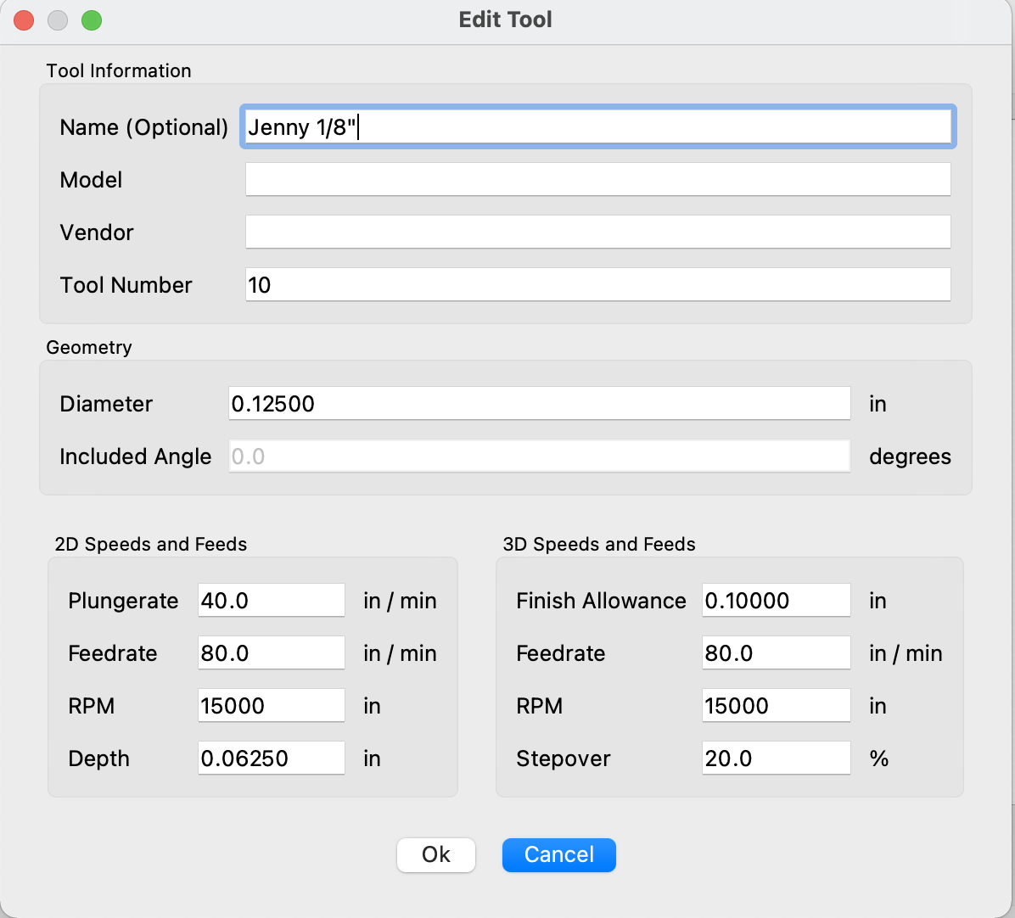
Task: Click the grey minimize window button
Action: (x=58, y=20)
